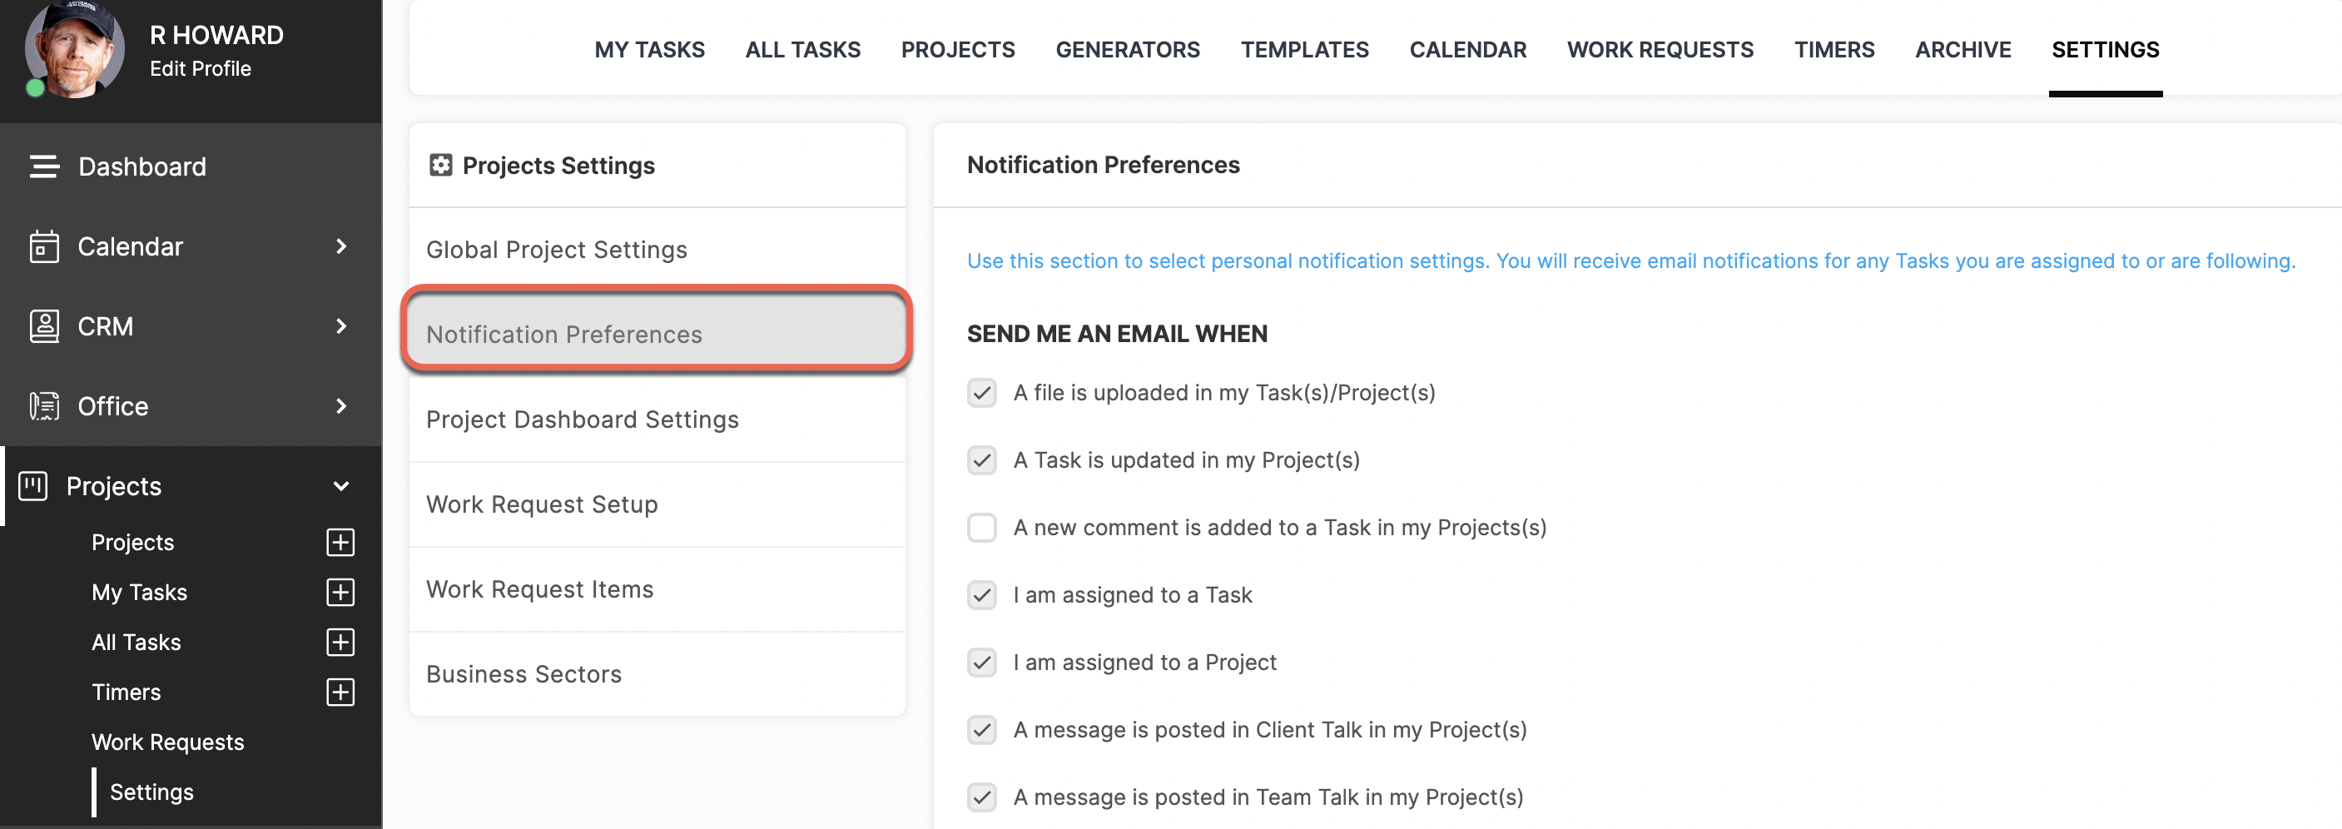Click the CRM contact icon

(x=43, y=326)
